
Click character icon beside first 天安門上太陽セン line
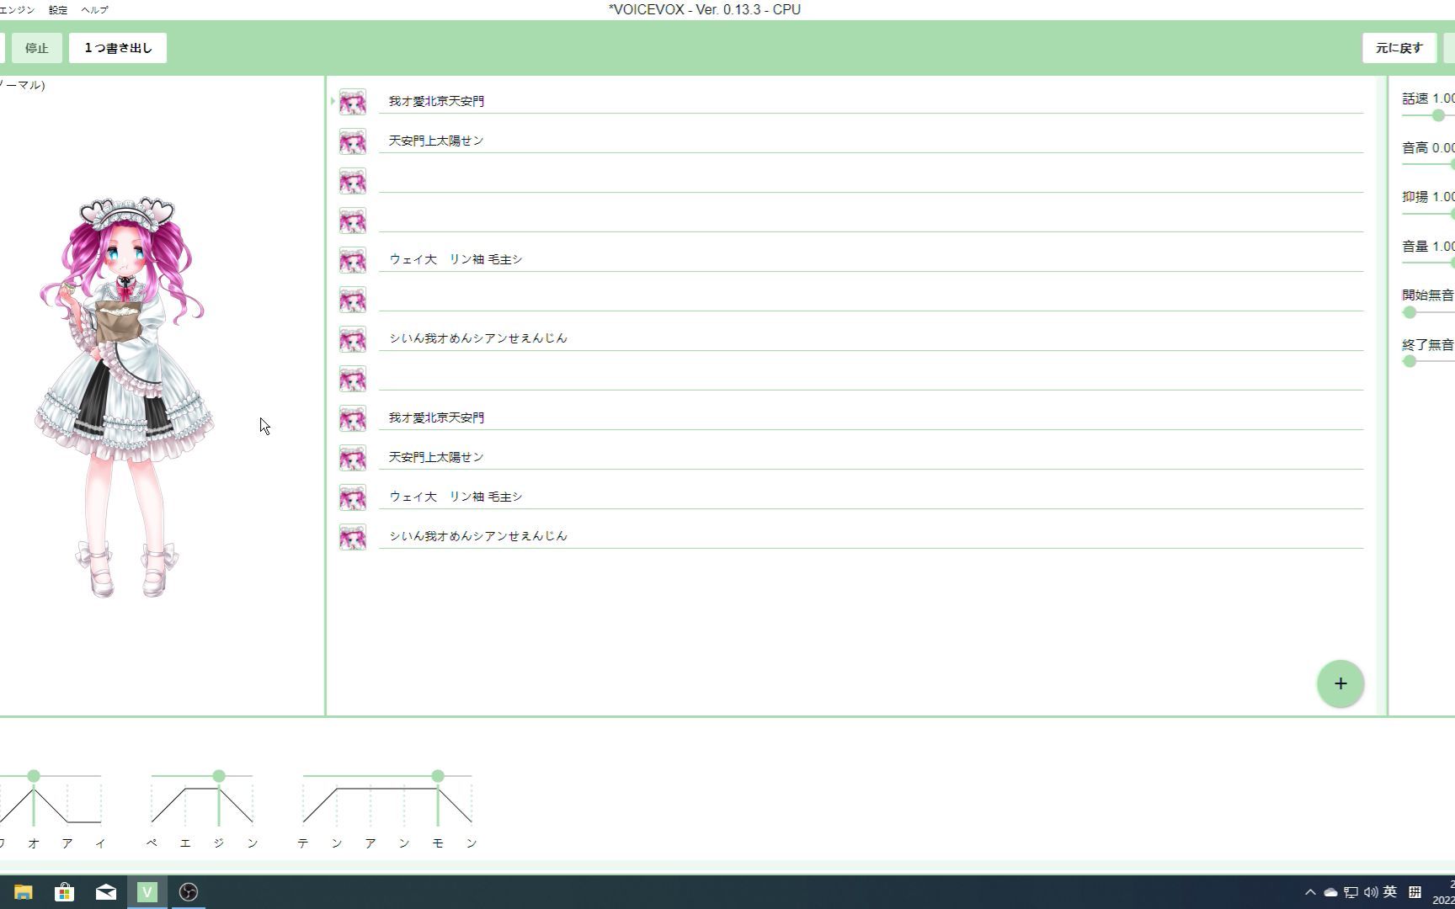pyautogui.click(x=353, y=141)
